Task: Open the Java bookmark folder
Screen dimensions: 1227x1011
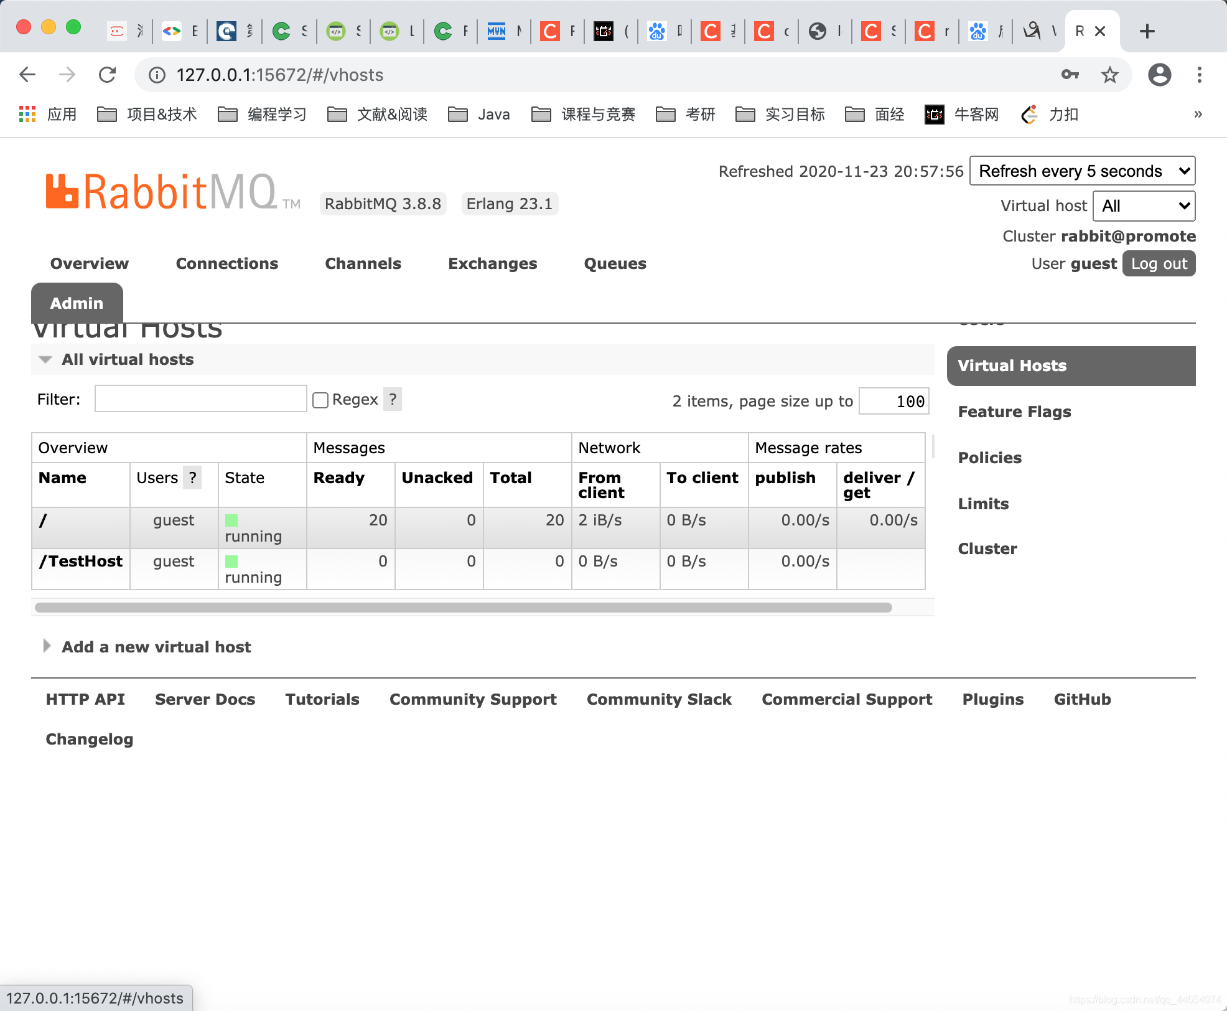Action: [479, 114]
